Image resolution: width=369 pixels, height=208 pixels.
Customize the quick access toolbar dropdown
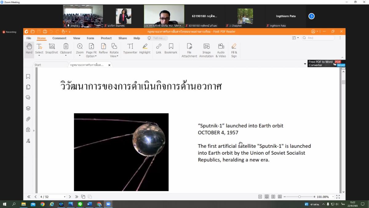(69, 31)
